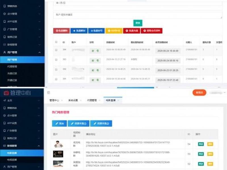Click the APP设置 phone icon in movie-screen sidebar
The width and height of the screenshot is (227, 170).
tap(5, 123)
